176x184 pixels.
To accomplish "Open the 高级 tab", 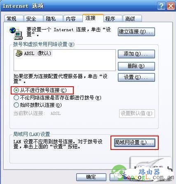I will (132, 18).
